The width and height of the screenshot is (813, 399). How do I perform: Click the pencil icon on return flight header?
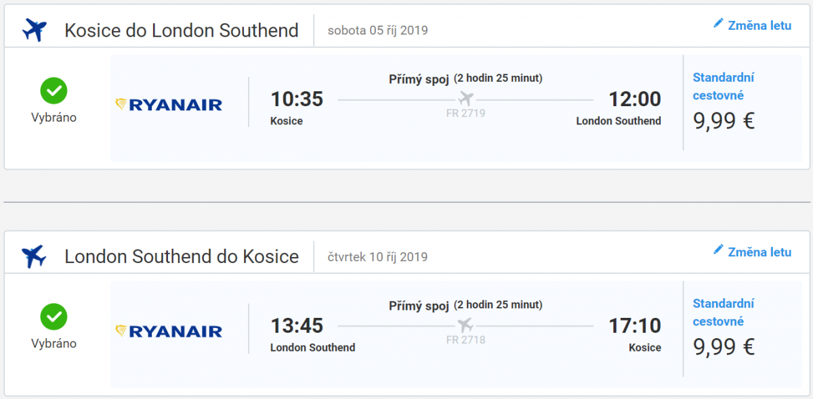pos(719,250)
